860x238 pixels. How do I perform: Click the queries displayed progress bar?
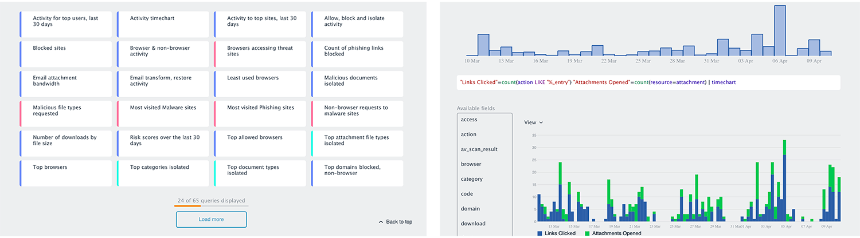[211, 205]
